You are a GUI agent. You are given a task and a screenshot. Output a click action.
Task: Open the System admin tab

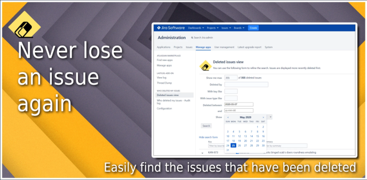pyautogui.click(x=269, y=47)
